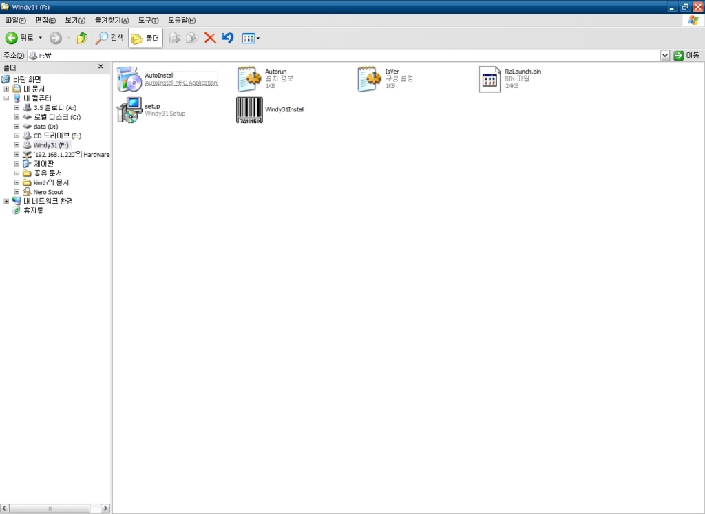Expand the 내 네트워크 환경 node
Image resolution: width=705 pixels, height=514 pixels.
tap(6, 202)
